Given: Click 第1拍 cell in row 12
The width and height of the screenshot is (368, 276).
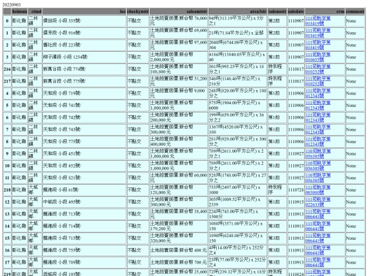Looking at the screenshot, I should [x=277, y=202].
